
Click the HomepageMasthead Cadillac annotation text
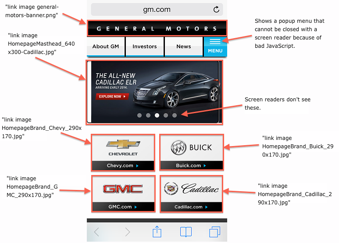[x=41, y=44]
